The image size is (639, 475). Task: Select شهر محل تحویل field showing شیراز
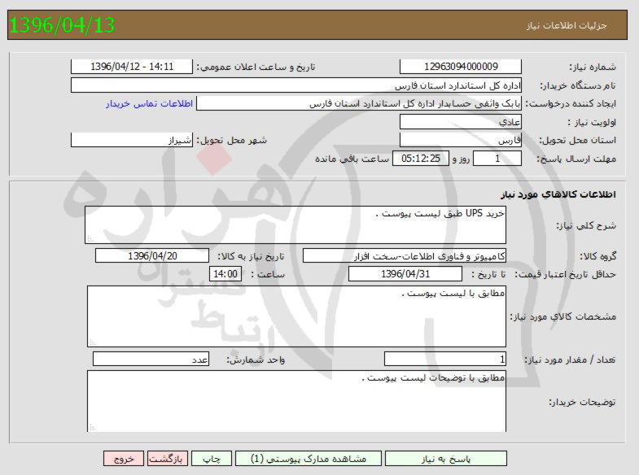(132, 140)
